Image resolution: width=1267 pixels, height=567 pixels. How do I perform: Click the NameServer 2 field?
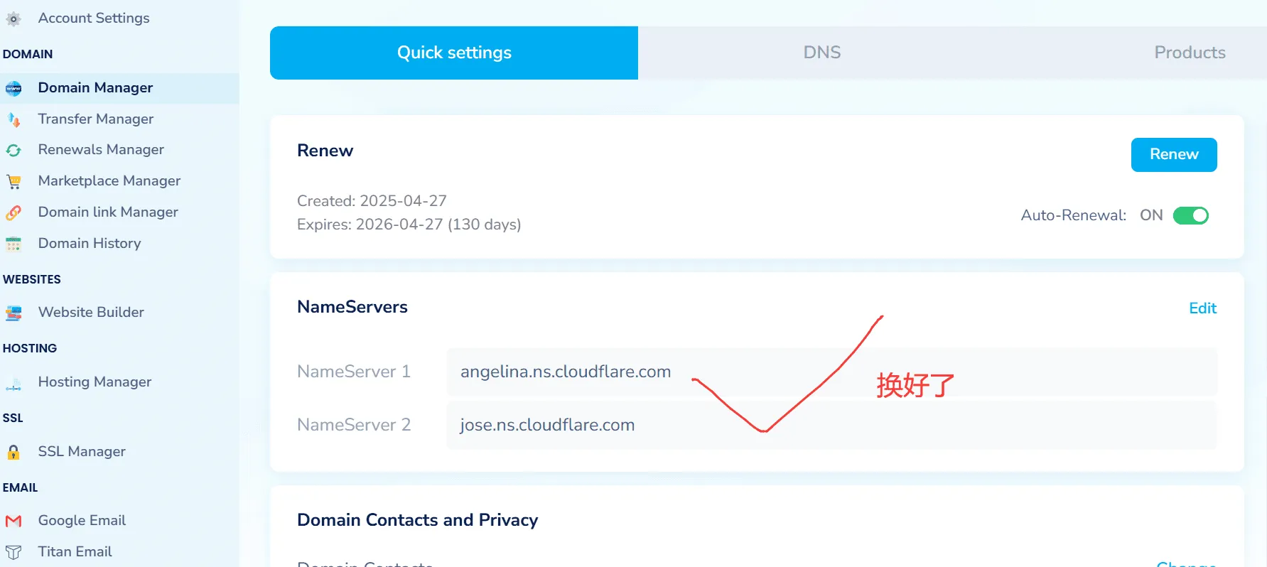[x=831, y=425]
